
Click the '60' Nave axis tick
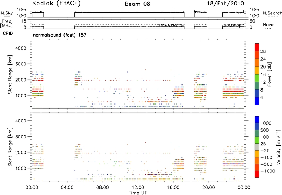252,21
